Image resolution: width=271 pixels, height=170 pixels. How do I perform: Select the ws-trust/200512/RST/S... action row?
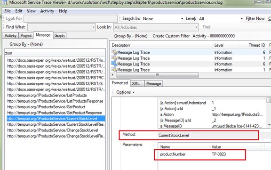point(56,83)
